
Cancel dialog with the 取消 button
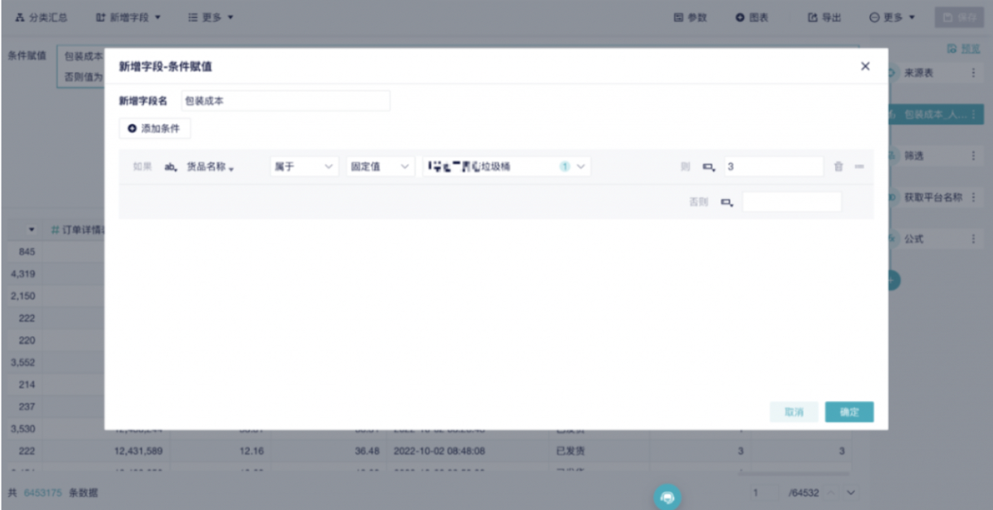[x=794, y=412]
